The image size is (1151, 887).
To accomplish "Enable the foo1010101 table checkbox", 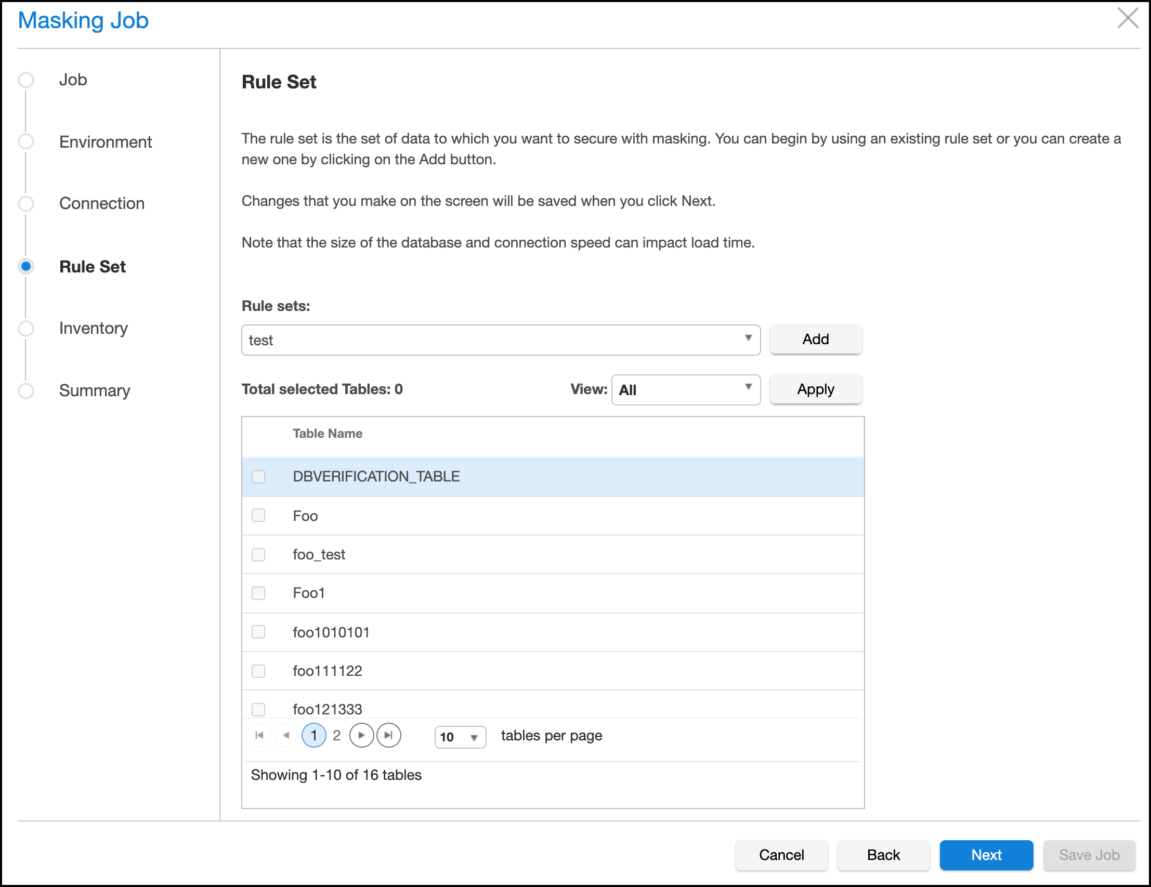I will (258, 632).
